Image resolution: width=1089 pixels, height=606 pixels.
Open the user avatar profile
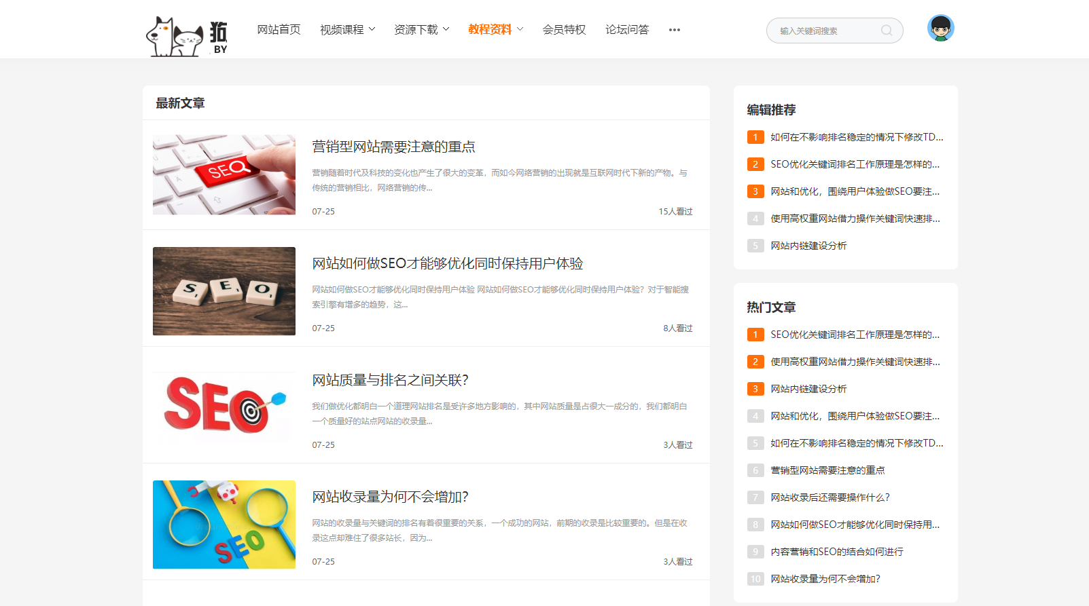(x=941, y=28)
